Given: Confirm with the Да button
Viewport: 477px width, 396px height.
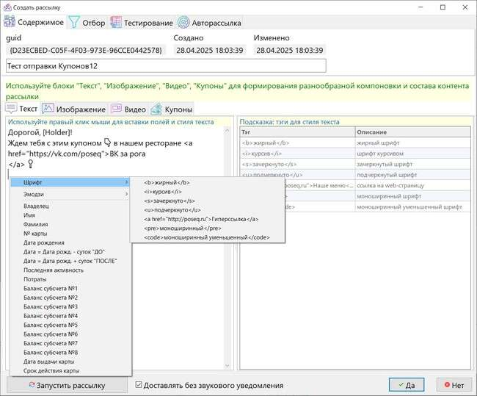Looking at the screenshot, I should [x=406, y=385].
